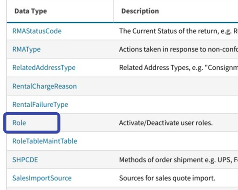The image size is (238, 190).
Task: Sort by the Data Type column header
Action: point(31,11)
